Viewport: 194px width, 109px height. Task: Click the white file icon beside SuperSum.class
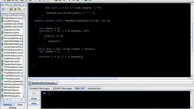coord(2,58)
